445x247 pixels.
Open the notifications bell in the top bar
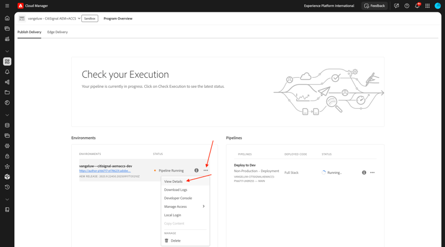[417, 6]
